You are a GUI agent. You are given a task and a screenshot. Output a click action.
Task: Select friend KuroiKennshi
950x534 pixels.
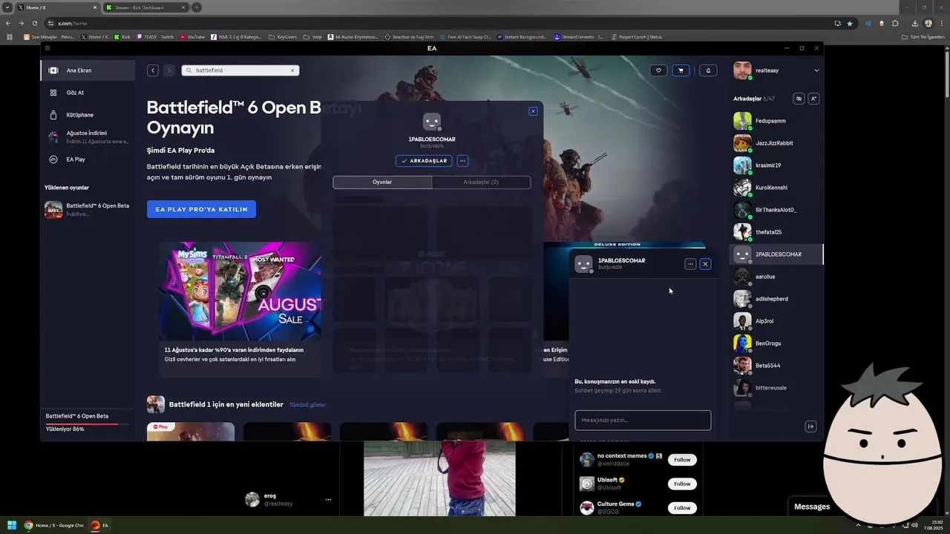click(776, 188)
